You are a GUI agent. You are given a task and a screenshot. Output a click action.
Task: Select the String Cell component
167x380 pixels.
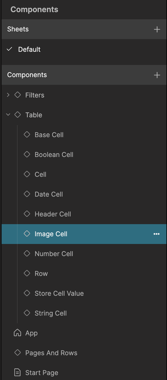pos(51,313)
